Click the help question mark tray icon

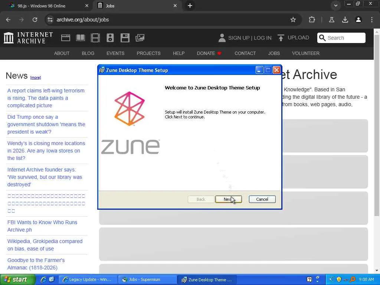309,279
